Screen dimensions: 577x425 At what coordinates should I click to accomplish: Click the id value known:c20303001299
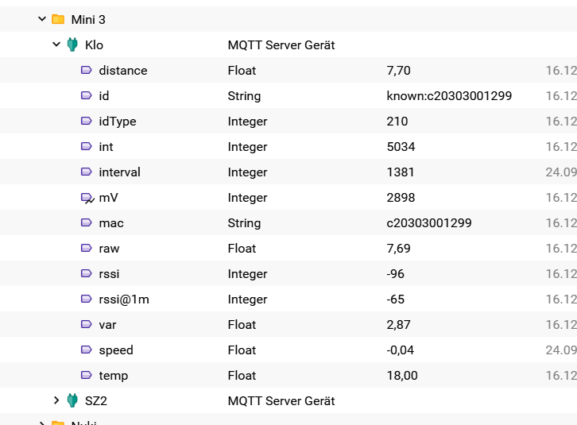point(449,95)
